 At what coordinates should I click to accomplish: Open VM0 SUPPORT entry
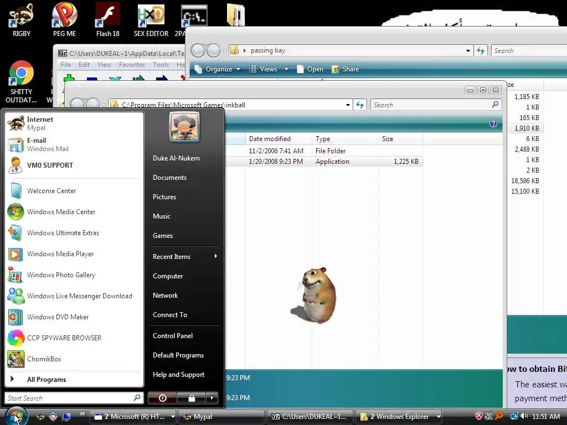pyautogui.click(x=74, y=165)
